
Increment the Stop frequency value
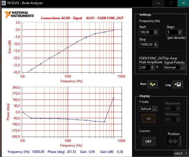pyautogui.click(x=156, y=43)
